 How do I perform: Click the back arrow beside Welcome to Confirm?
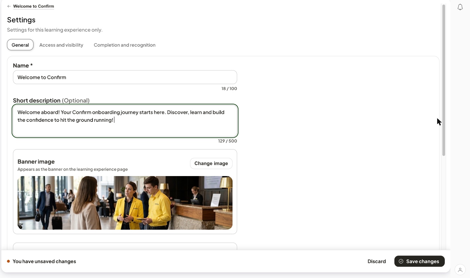click(x=9, y=6)
